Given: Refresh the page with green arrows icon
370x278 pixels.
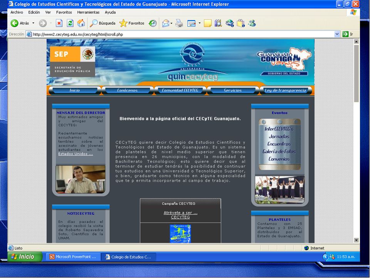Looking at the screenshot, I should [70, 23].
